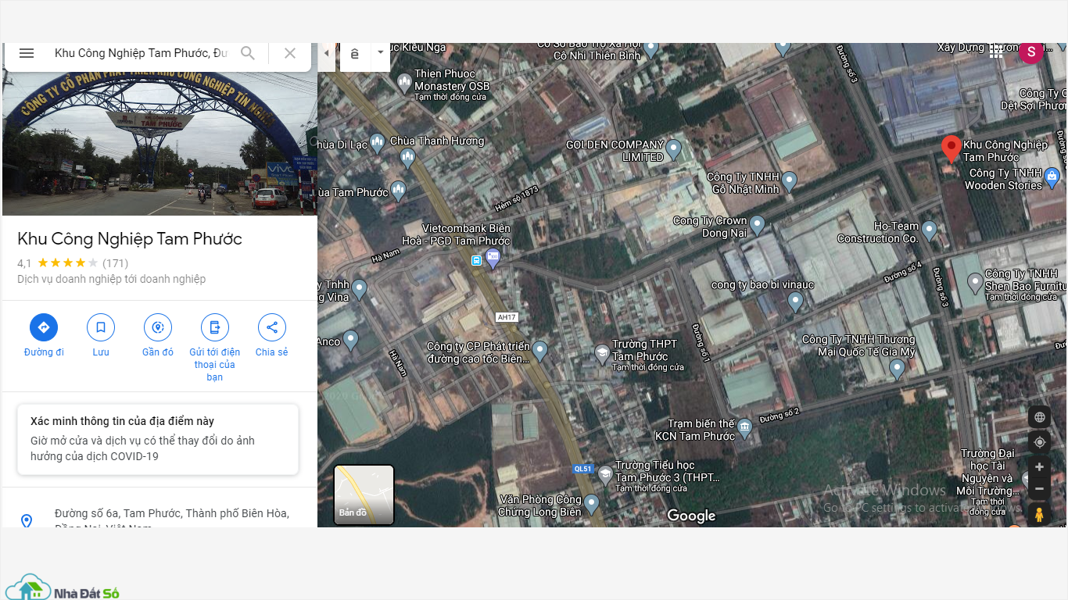This screenshot has height=600, width=1068.
Task: Toggle globe view button
Action: (1039, 417)
